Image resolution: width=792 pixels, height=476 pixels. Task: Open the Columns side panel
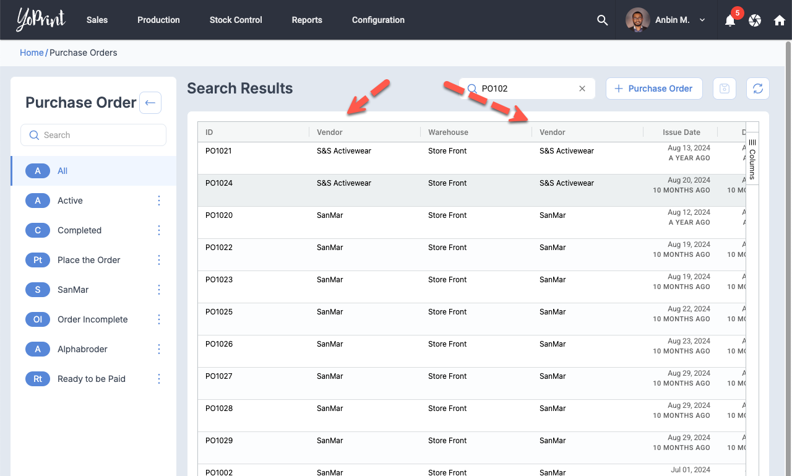click(752, 159)
